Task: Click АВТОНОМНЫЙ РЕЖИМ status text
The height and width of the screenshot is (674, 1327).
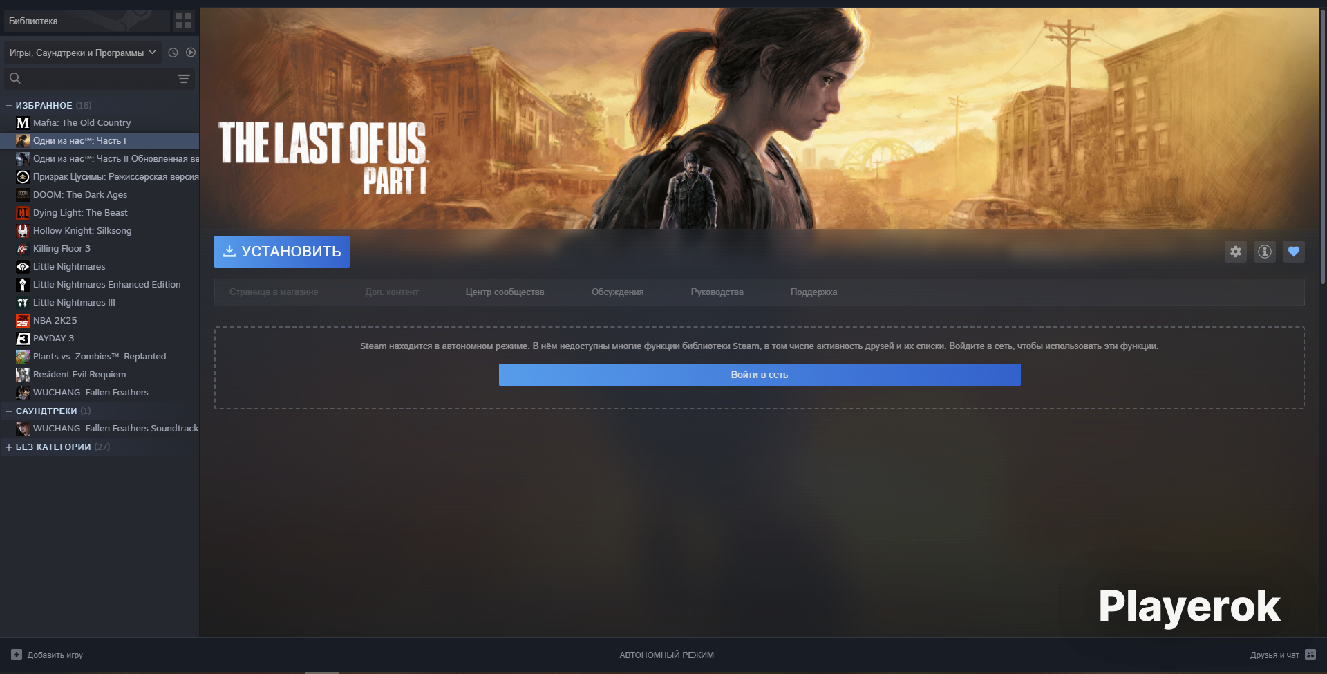Action: 666,655
